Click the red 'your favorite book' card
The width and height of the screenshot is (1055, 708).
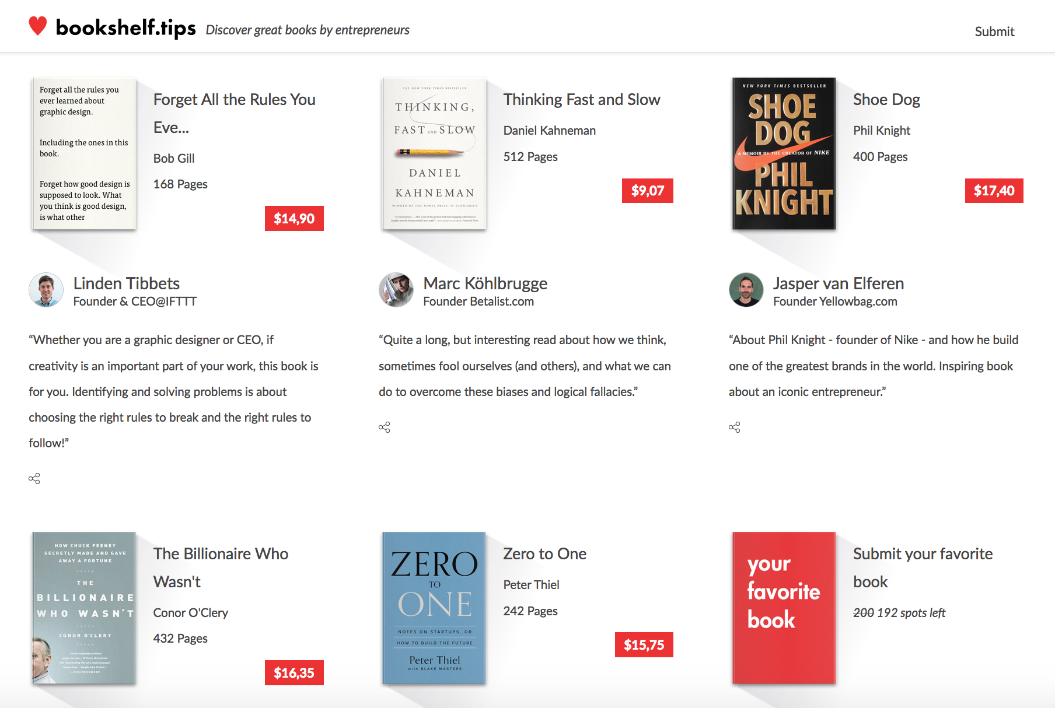point(784,608)
